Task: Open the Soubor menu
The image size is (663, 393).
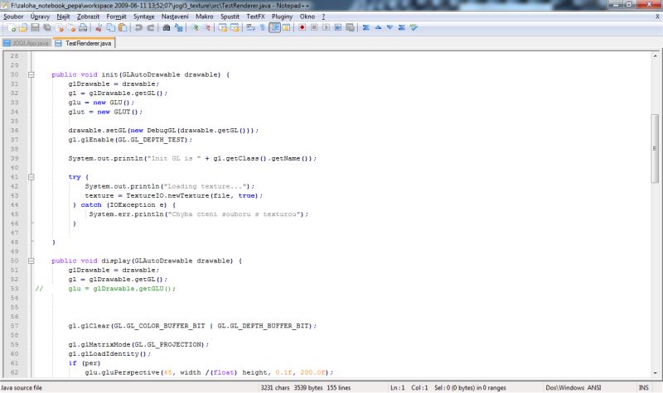Action: coord(13,17)
